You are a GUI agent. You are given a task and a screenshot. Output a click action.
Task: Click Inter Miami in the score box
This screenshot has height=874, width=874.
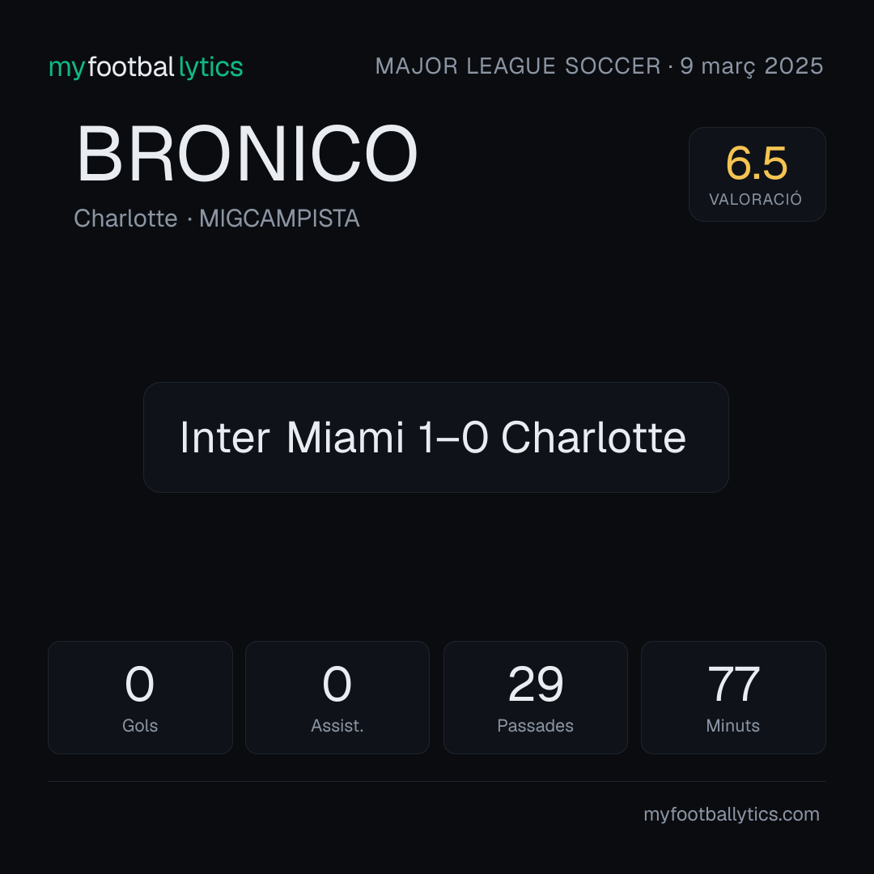click(x=291, y=438)
